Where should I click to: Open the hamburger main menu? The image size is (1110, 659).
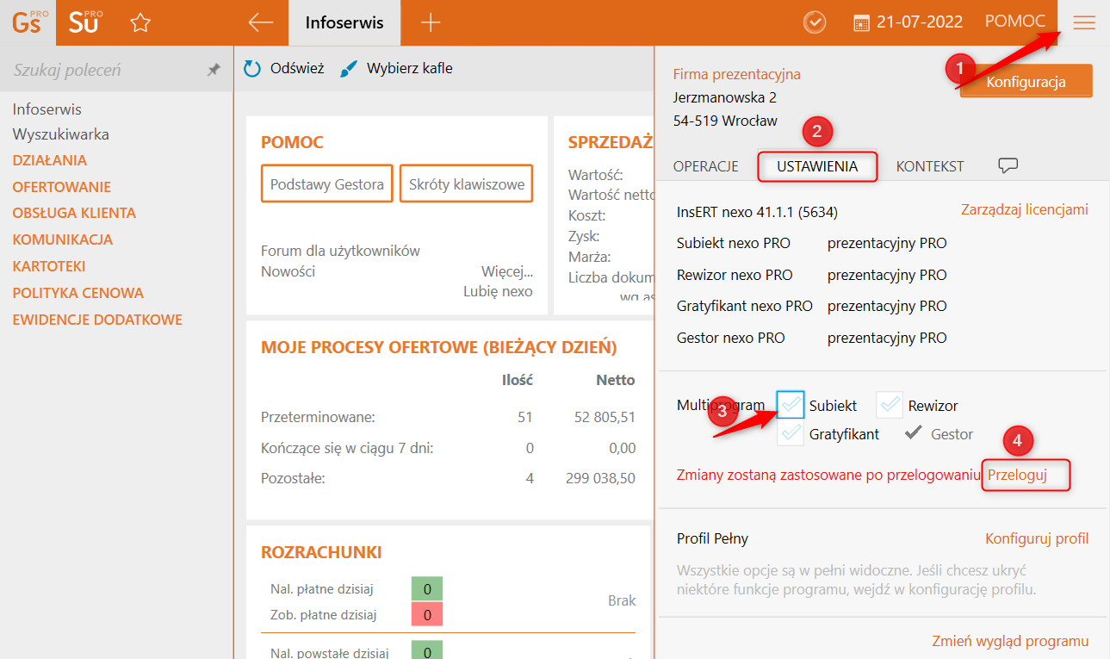tap(1084, 23)
